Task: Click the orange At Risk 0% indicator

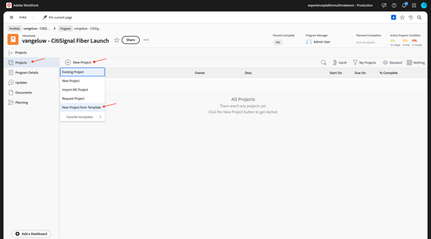Action: [x=405, y=41]
